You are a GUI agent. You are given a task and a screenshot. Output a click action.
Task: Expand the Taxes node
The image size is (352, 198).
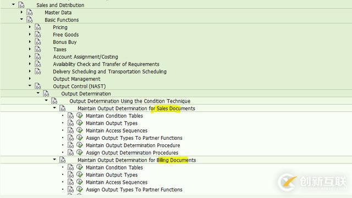[30, 49]
